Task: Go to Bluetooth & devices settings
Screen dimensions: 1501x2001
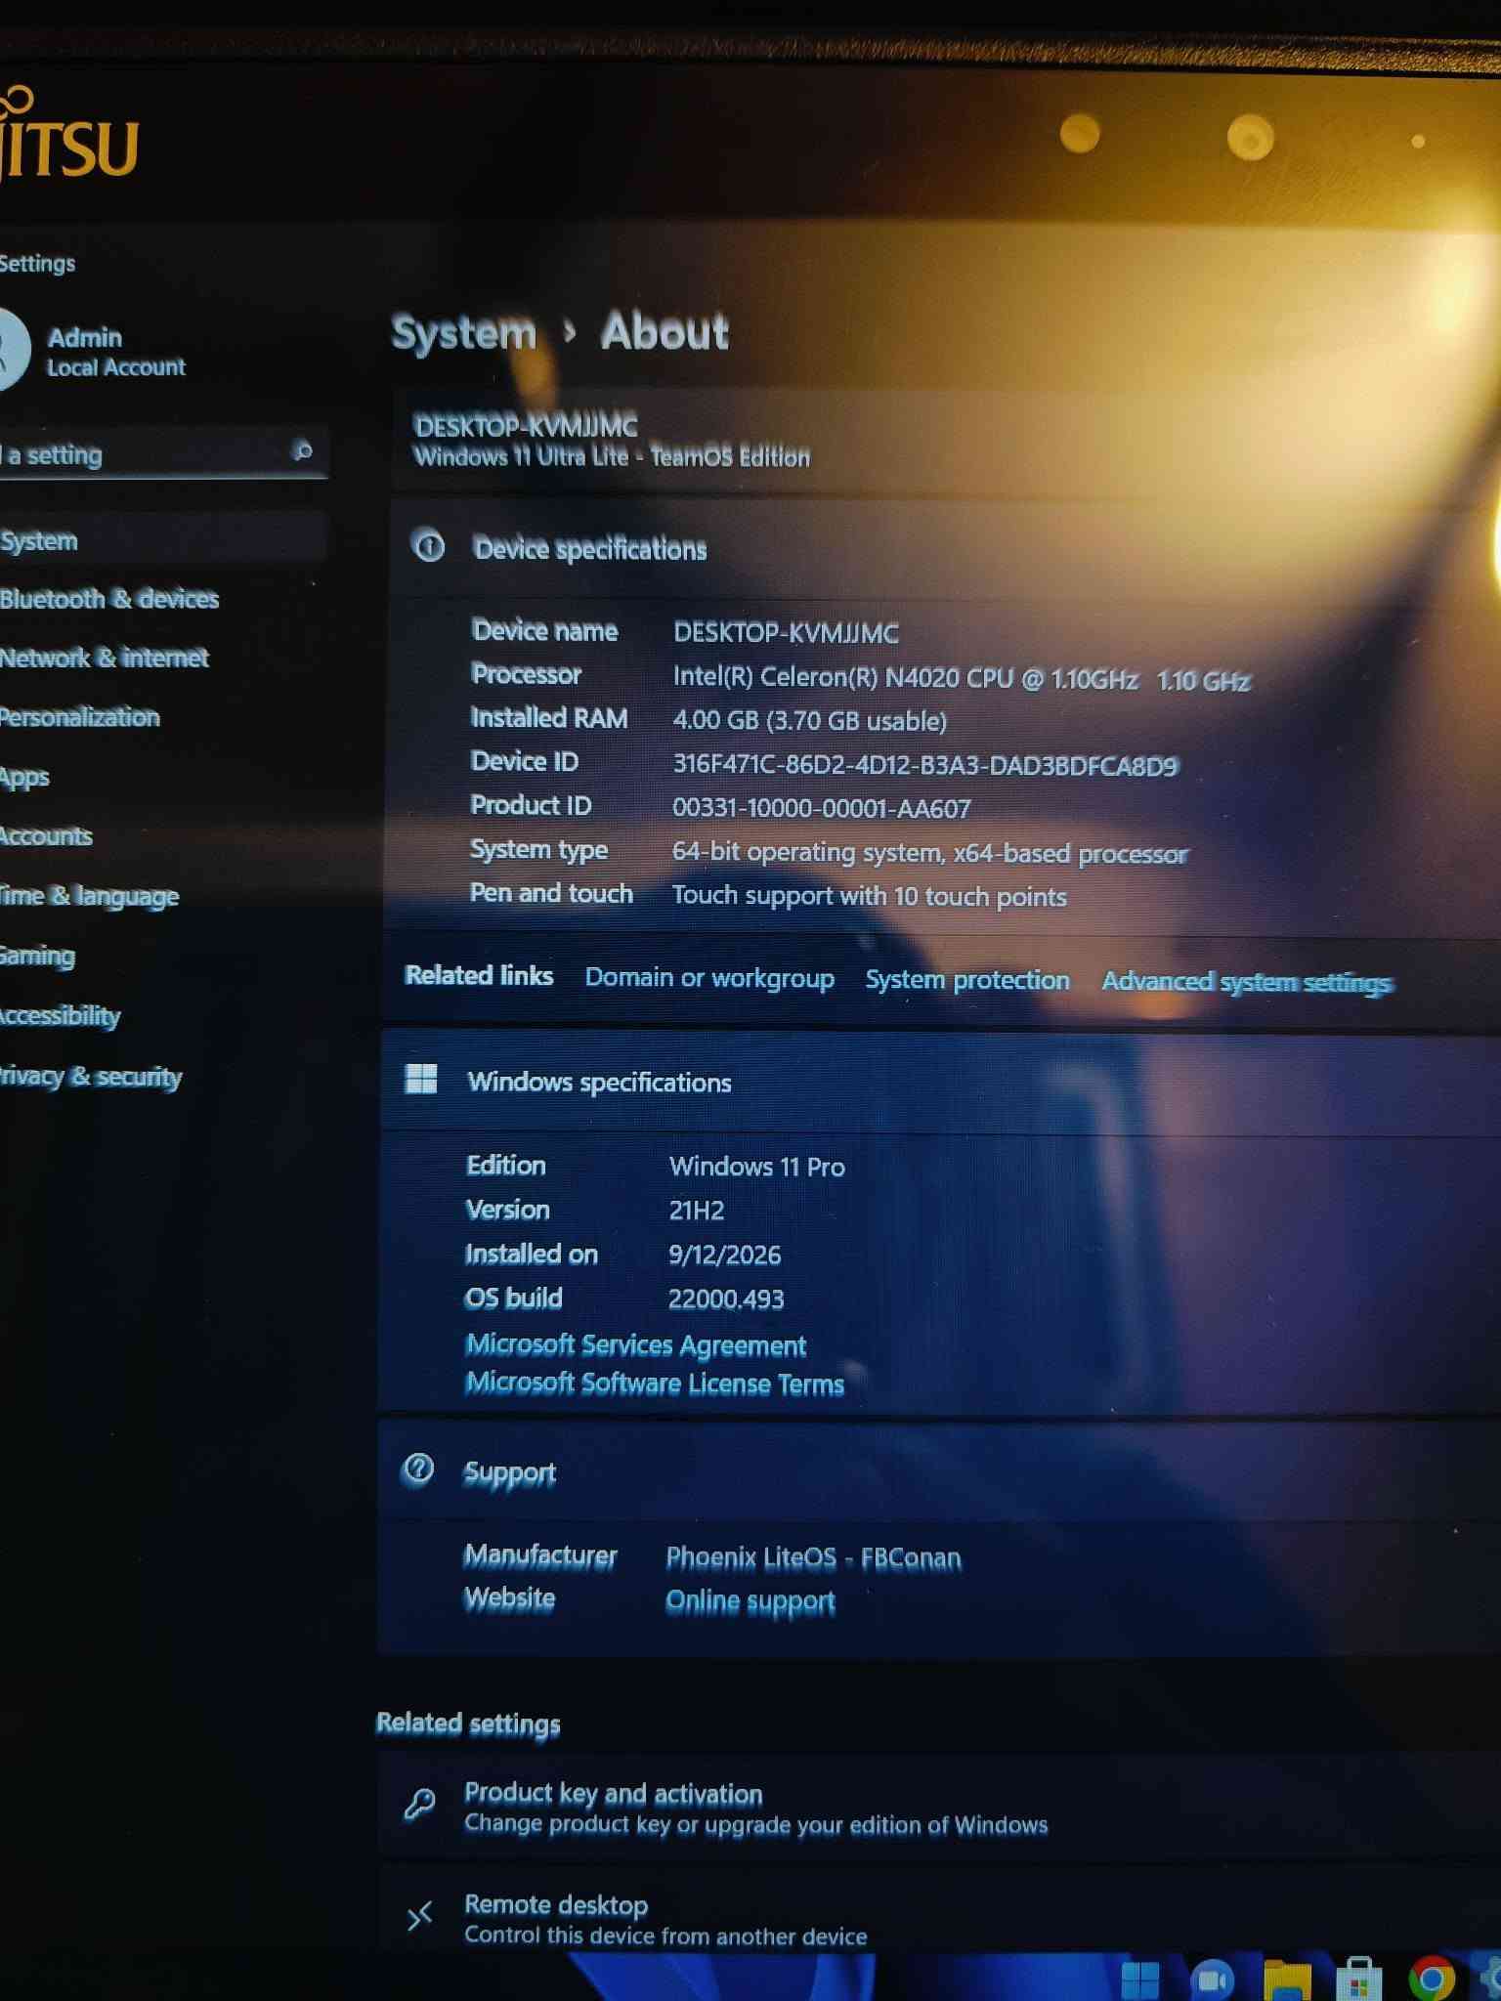Action: [x=109, y=599]
